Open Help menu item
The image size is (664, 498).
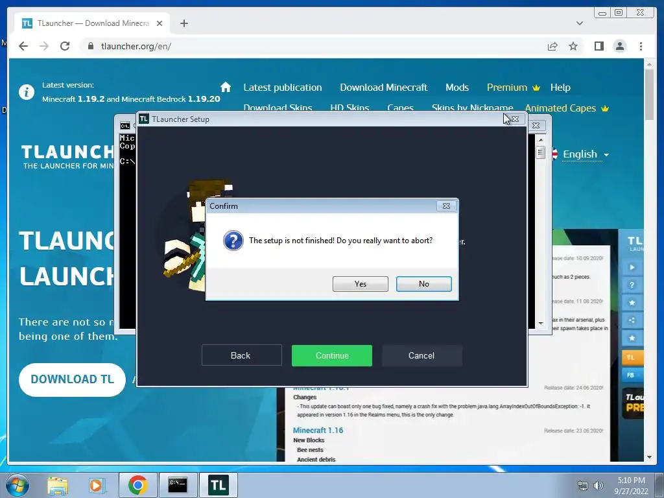point(560,88)
